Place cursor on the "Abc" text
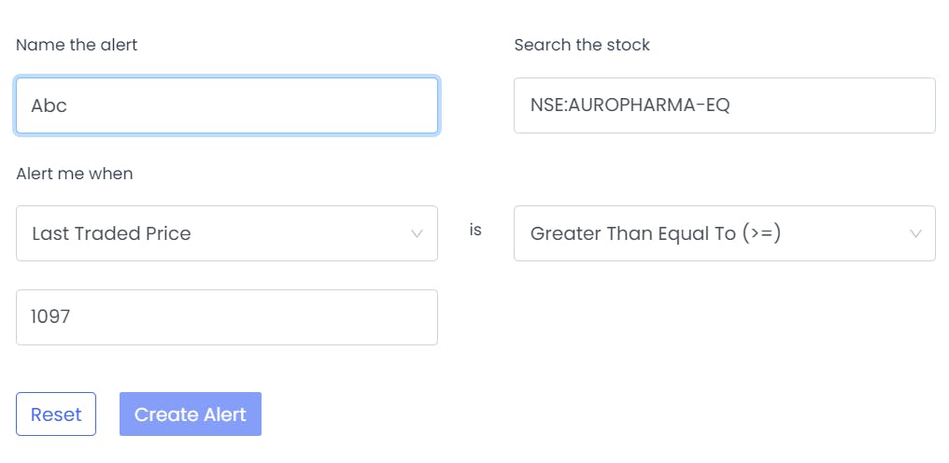Image resolution: width=949 pixels, height=463 pixels. 49,105
